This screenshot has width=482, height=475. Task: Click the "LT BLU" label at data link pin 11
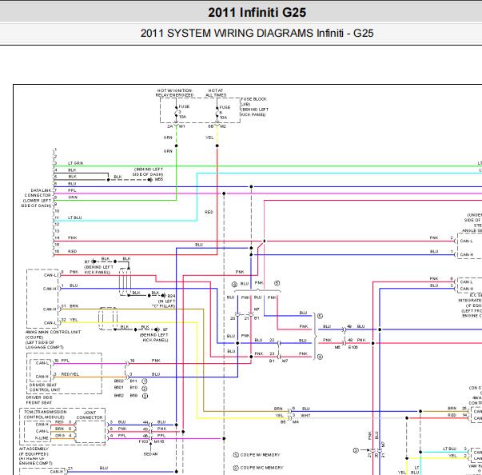(x=74, y=218)
